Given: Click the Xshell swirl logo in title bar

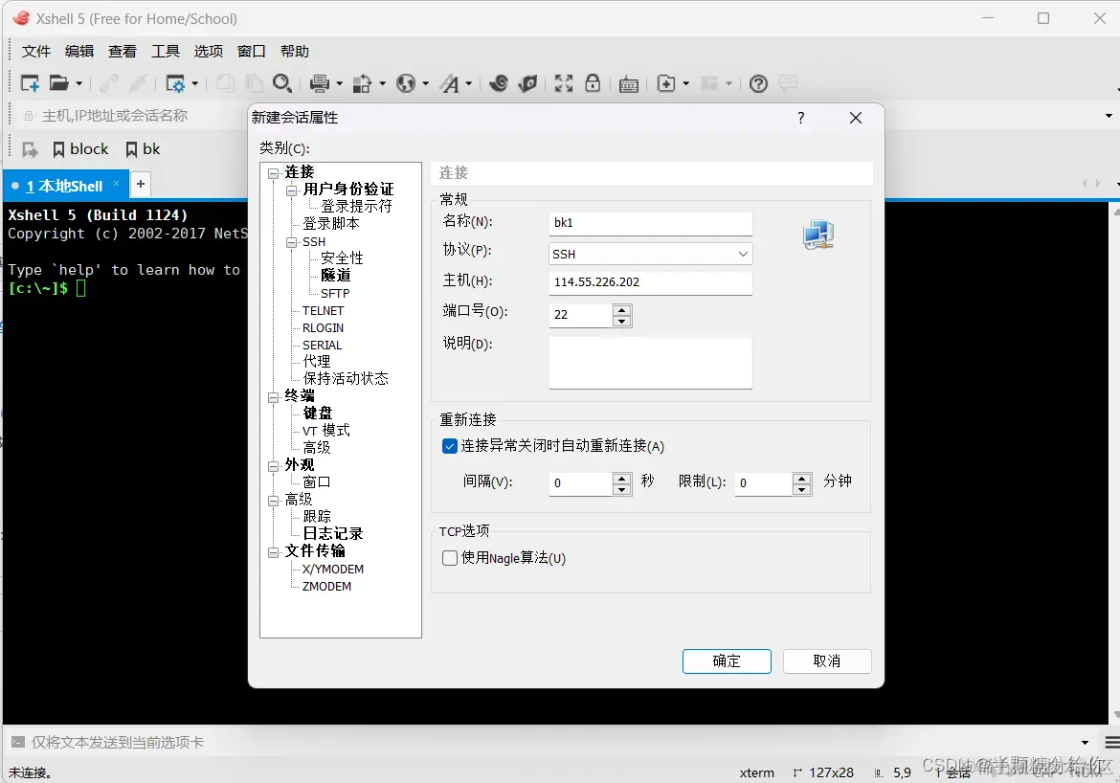Looking at the screenshot, I should (21, 18).
